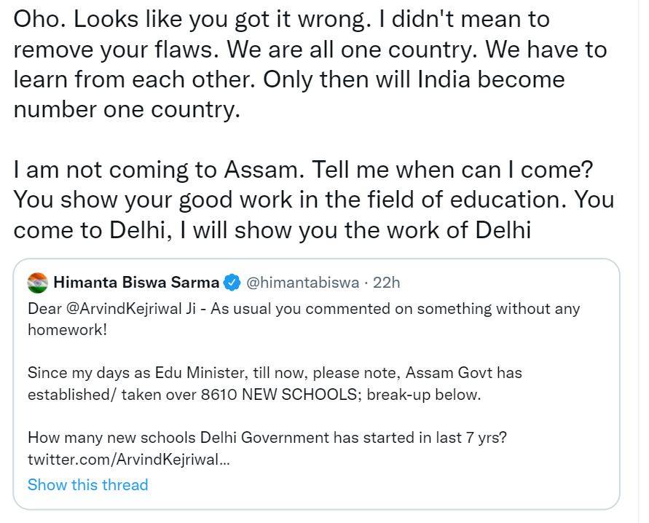Screen dimensions: 649x523
Task: Open Himanta Biswa Sarma's profile name
Action: [136, 282]
